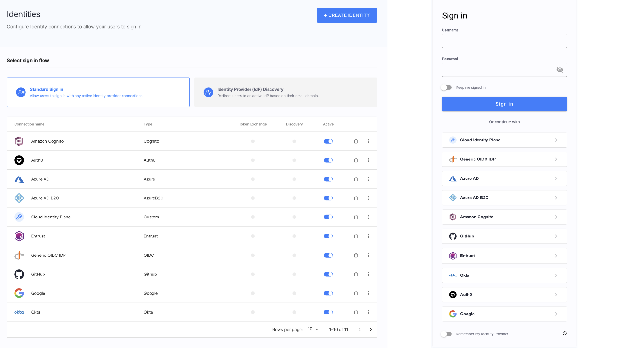Open Rows per page dropdown

(x=313, y=329)
